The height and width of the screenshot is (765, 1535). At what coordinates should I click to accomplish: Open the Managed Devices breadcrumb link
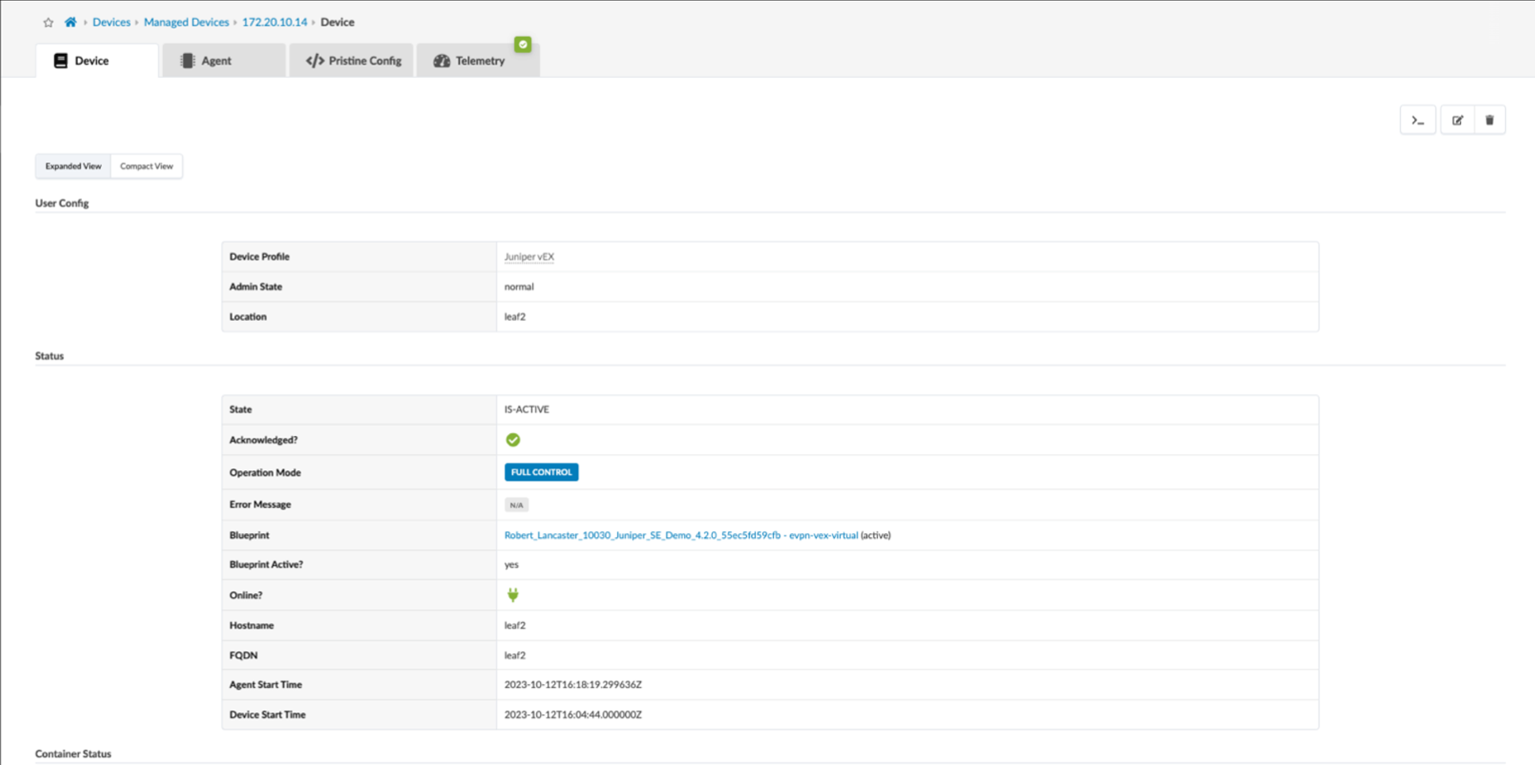pyautogui.click(x=186, y=21)
